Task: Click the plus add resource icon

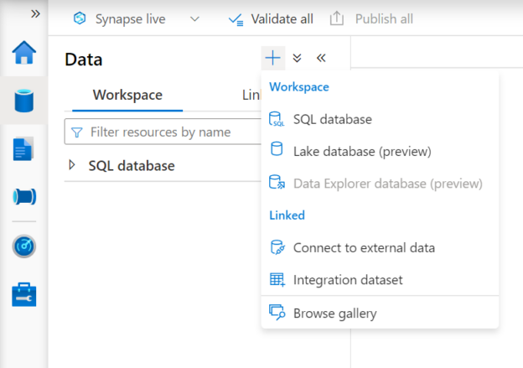Action: tap(273, 58)
